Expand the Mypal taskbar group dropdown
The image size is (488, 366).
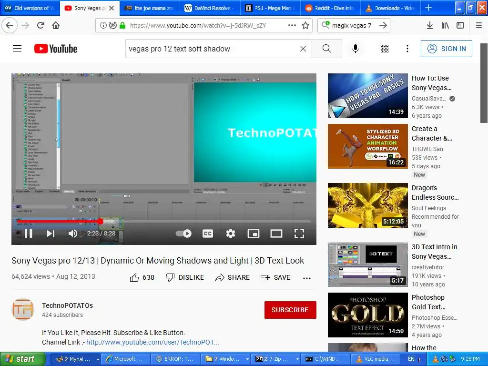[97, 359]
